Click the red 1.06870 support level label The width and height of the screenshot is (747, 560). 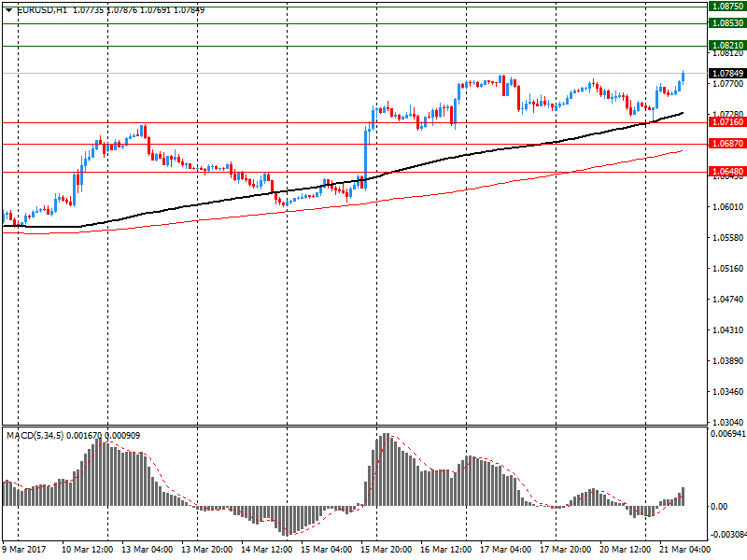pos(727,144)
